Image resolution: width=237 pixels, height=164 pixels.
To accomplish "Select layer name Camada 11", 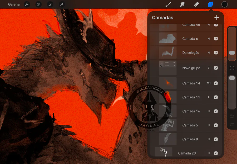I will coord(191,97).
